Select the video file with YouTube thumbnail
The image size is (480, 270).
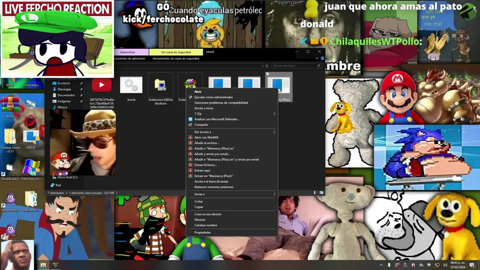tap(102, 85)
